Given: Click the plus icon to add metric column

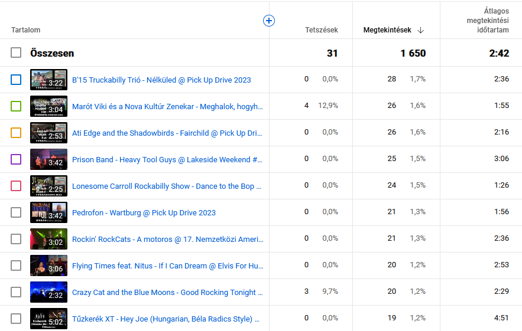Looking at the screenshot, I should (x=268, y=21).
